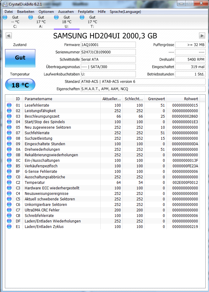Image resolution: width=209 pixels, height=292 pixels.
Task: Click status orb of Neu zugewiesene Sektoren
Action: 9,127
